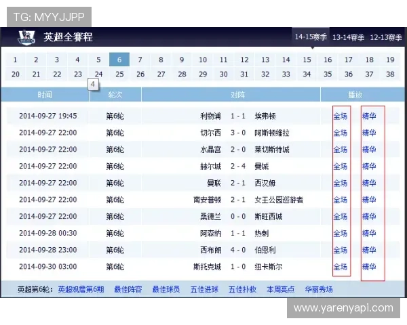Screen dimensions: 407x325
Task: Click the 阿森纳 team name
Action: tap(210, 233)
